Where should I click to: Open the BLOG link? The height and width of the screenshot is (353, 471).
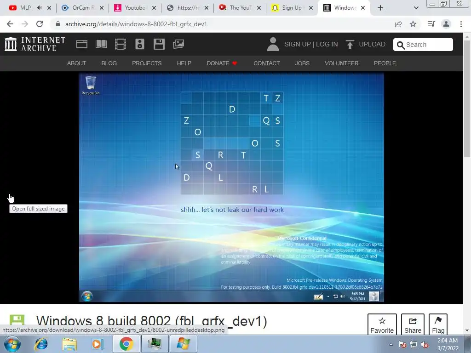pyautogui.click(x=109, y=63)
